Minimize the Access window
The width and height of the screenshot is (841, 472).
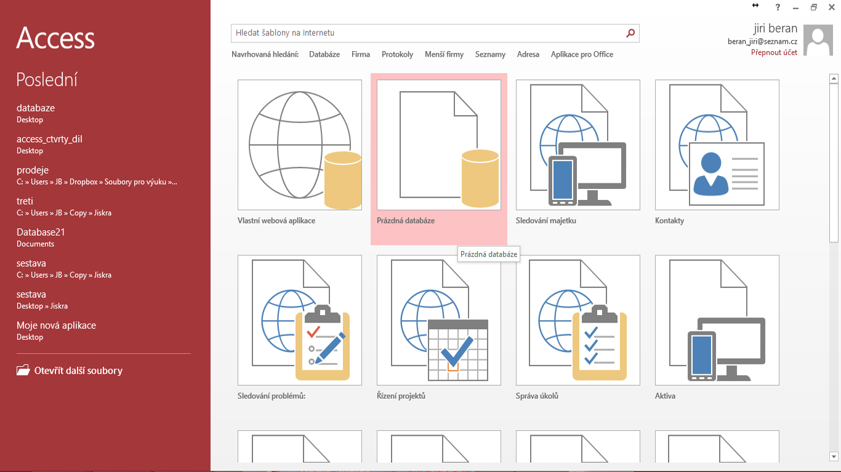pyautogui.click(x=795, y=7)
